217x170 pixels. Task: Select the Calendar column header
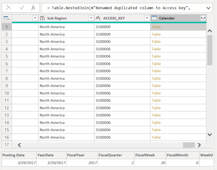pos(167,18)
